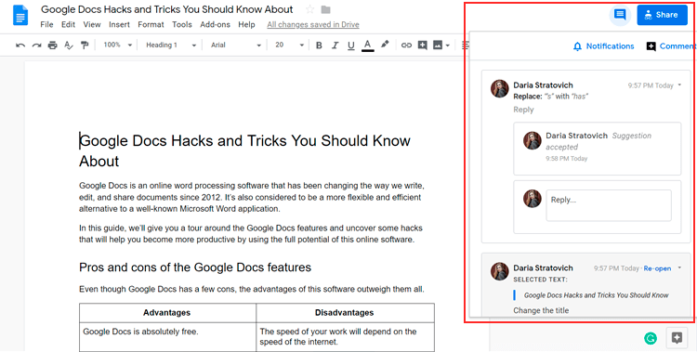The width and height of the screenshot is (697, 352).
Task: Open options arrow on first comment
Action: tap(679, 85)
